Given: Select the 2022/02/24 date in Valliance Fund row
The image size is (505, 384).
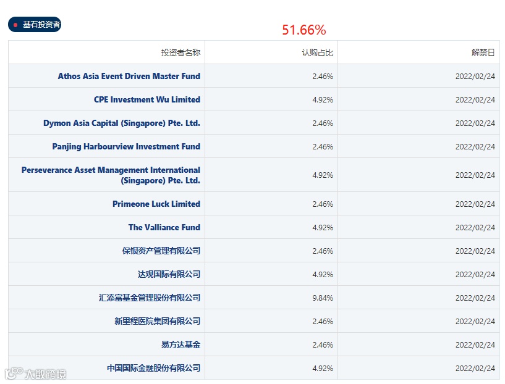Looking at the screenshot, I should point(475,228).
